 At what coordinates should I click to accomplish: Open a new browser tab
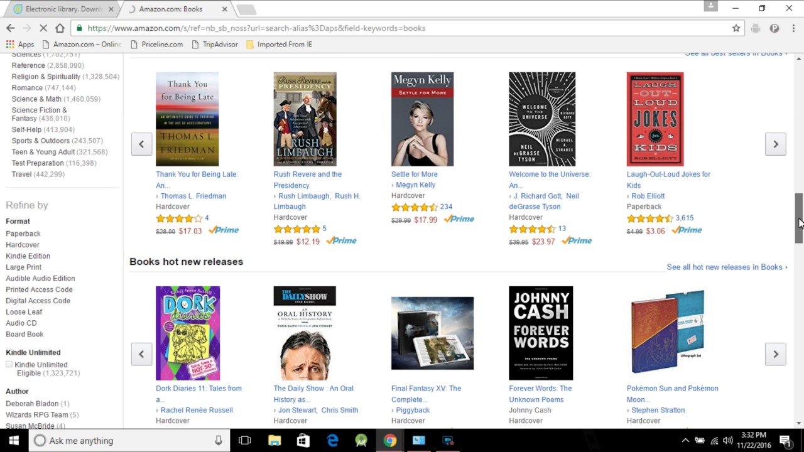[x=246, y=9]
